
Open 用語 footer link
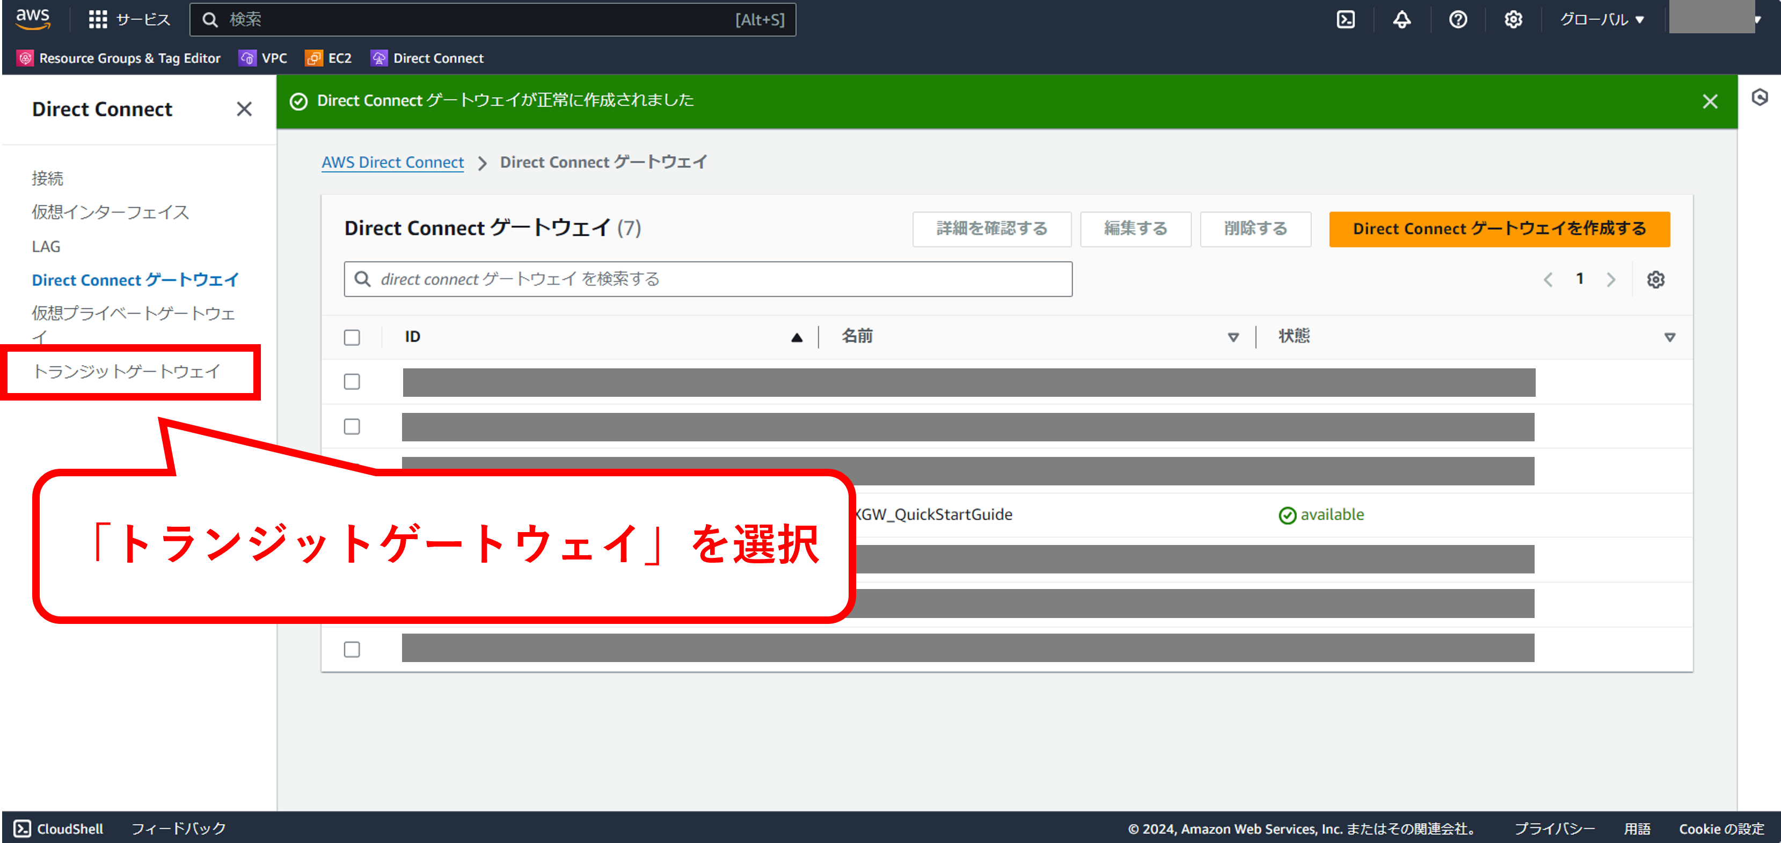[x=1637, y=829]
